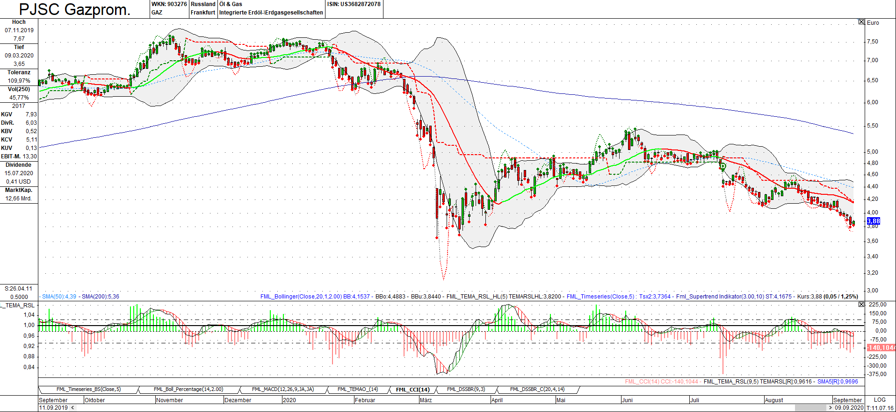Click the FML_Timeseries(Close,5) legend label
Image resolution: width=896 pixels, height=412 pixels.
[x=600, y=297]
